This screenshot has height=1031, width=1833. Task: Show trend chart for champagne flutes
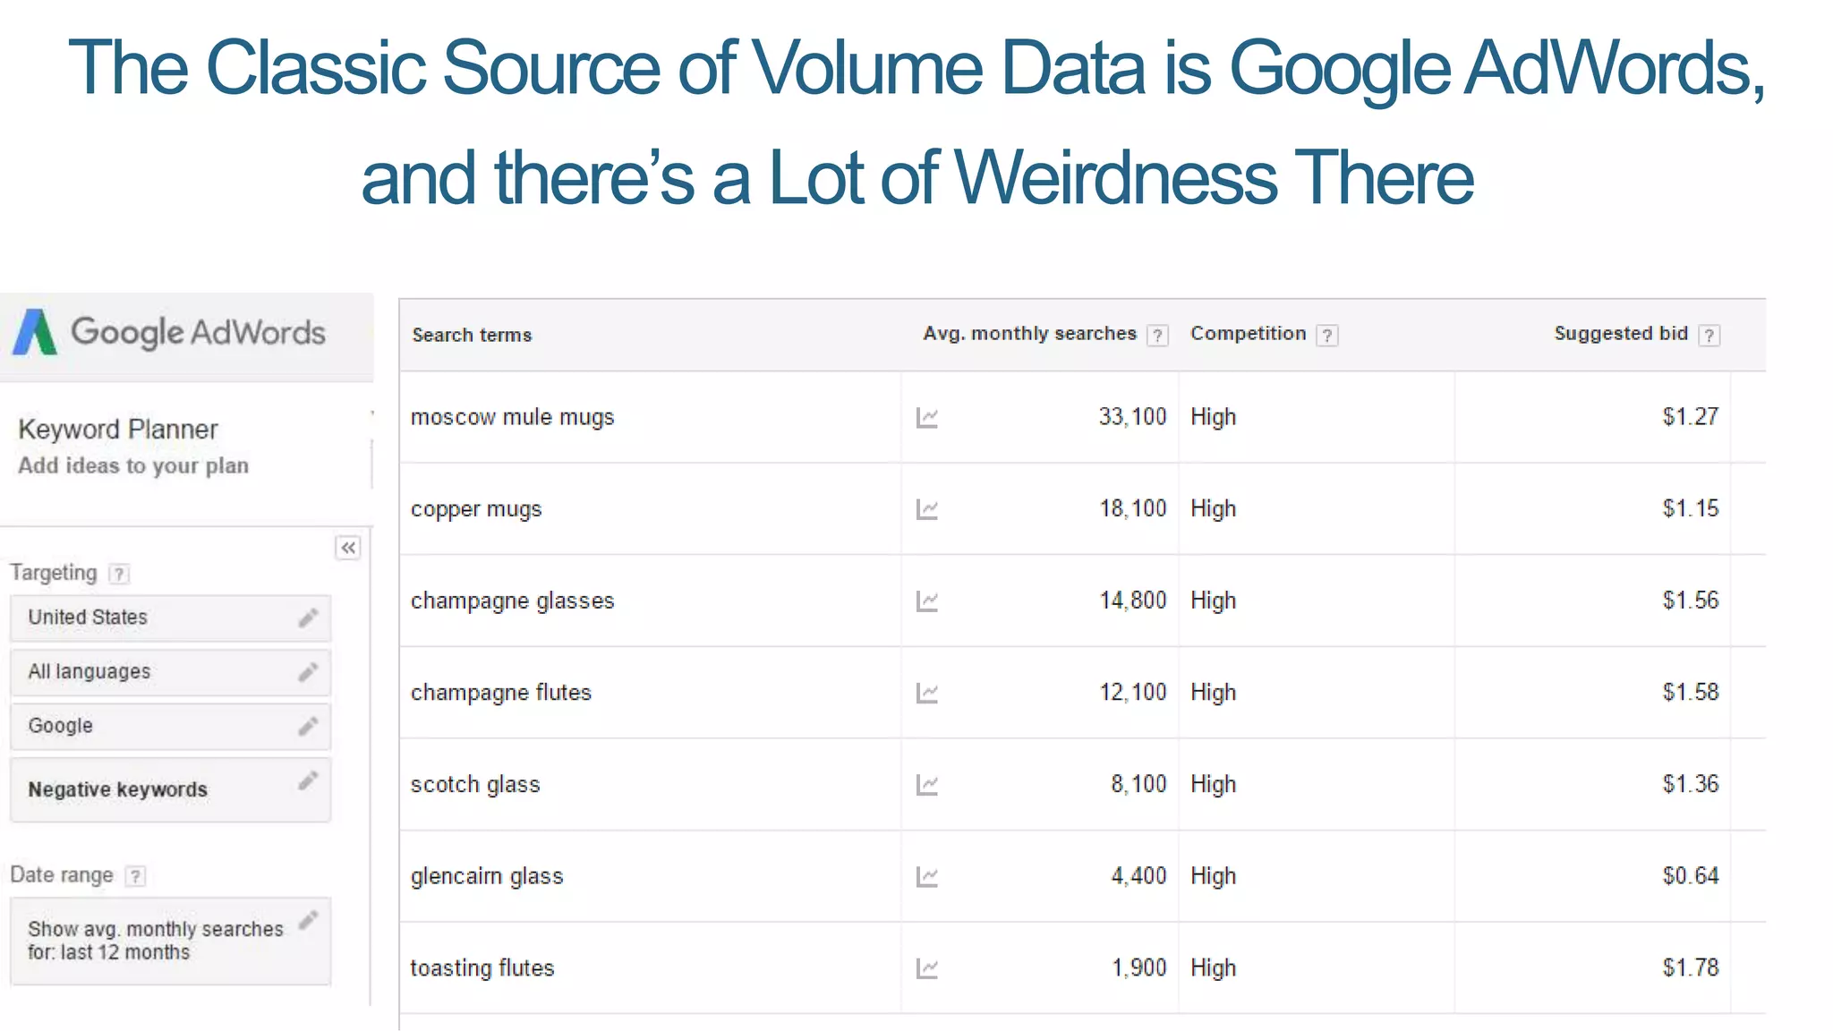pos(927,694)
